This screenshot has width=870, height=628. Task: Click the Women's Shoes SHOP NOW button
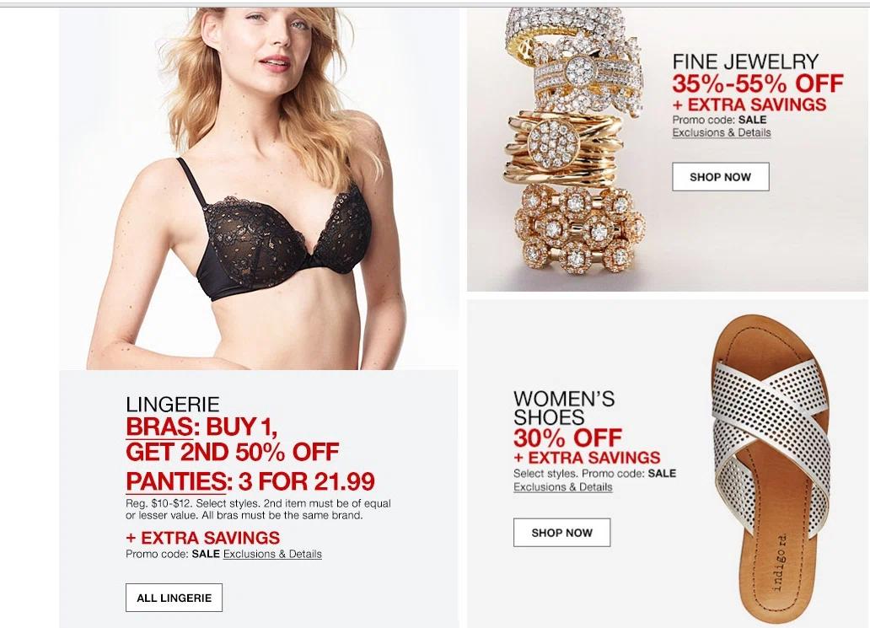(x=561, y=533)
